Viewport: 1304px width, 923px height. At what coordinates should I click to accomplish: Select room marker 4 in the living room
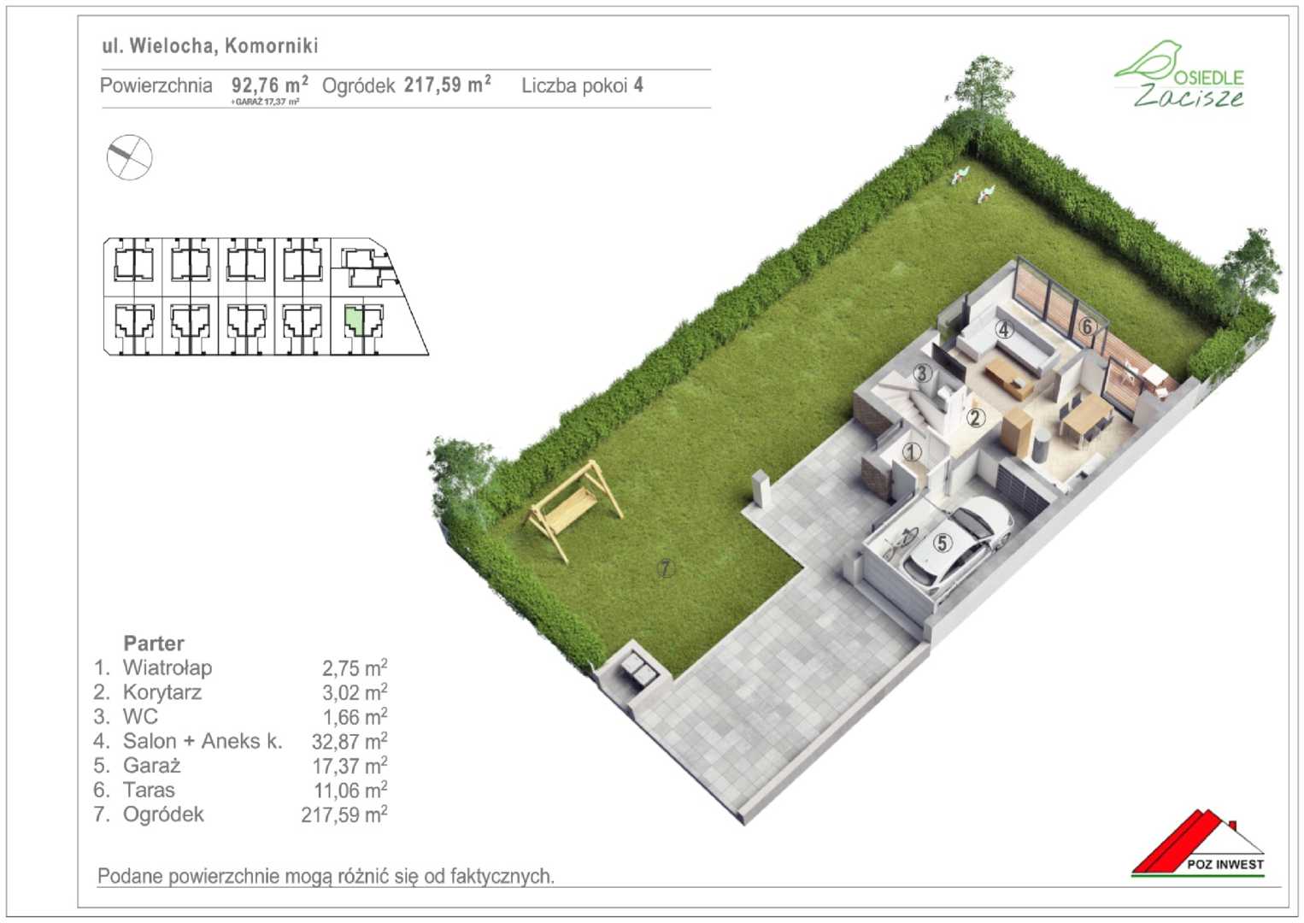pyautogui.click(x=1003, y=330)
